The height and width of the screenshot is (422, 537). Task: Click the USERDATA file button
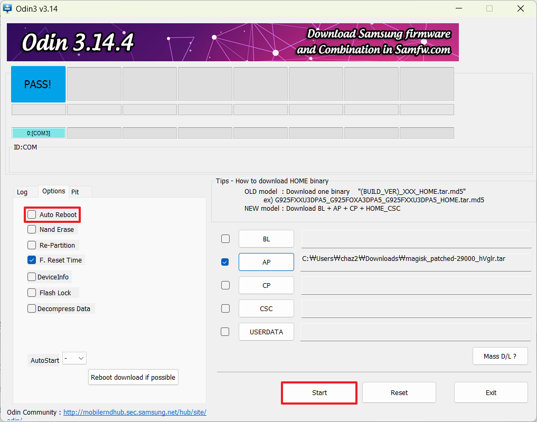267,332
